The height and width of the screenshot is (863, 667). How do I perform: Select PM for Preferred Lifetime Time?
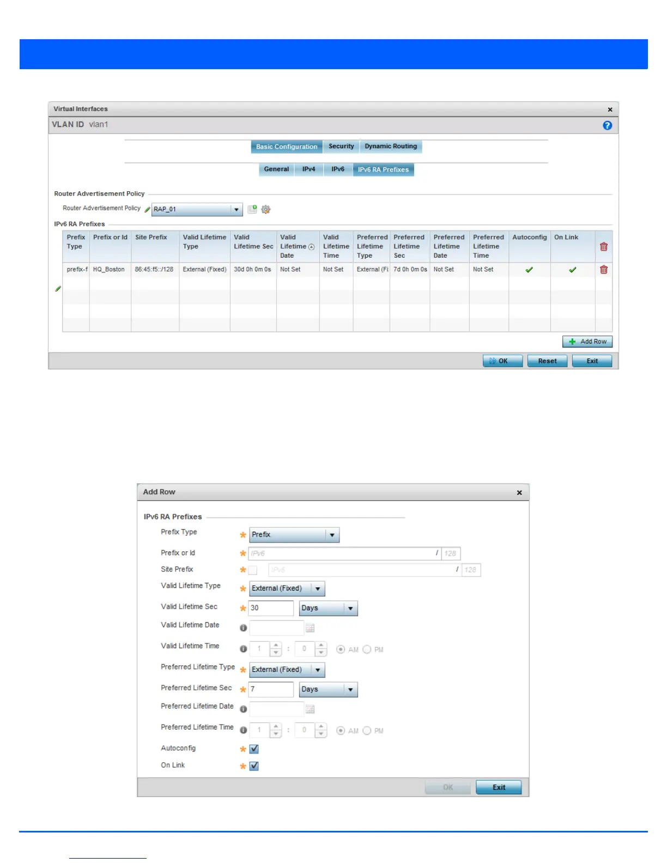click(367, 731)
